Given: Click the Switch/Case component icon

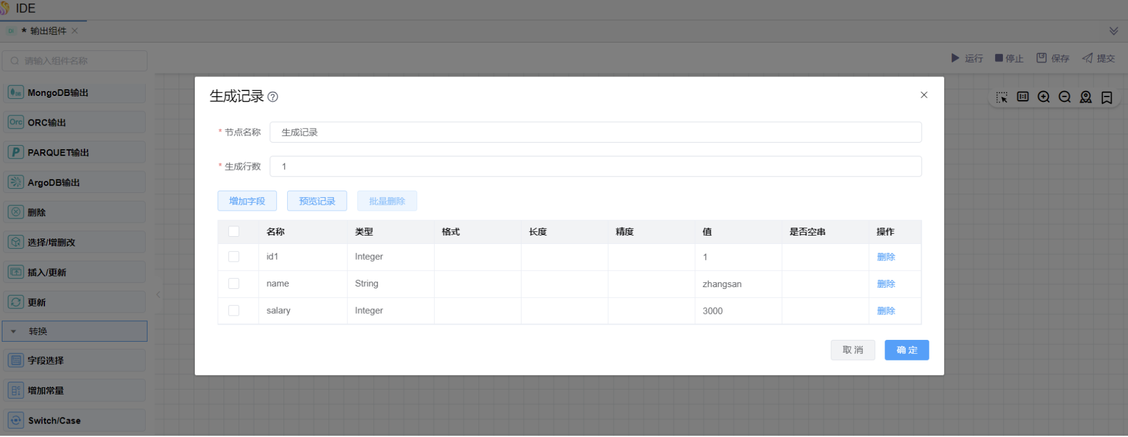Looking at the screenshot, I should click(16, 420).
